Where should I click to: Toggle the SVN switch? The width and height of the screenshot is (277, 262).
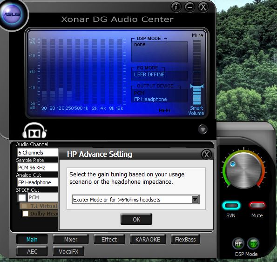231,206
